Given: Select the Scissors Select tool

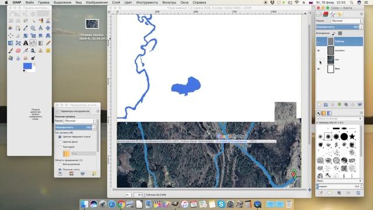Looking at the screenshot, I should pos(48,21).
